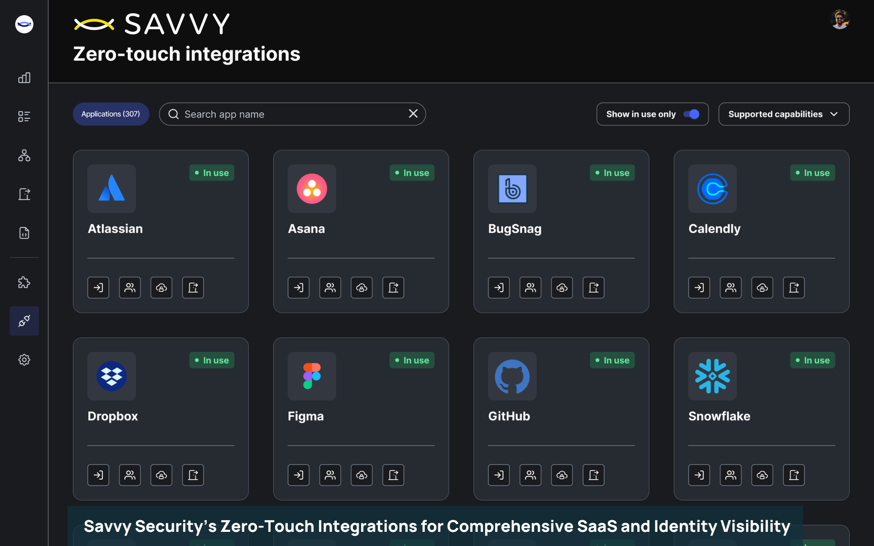The width and height of the screenshot is (874, 546).
Task: Click the Snowflake login capability icon
Action: [x=700, y=475]
